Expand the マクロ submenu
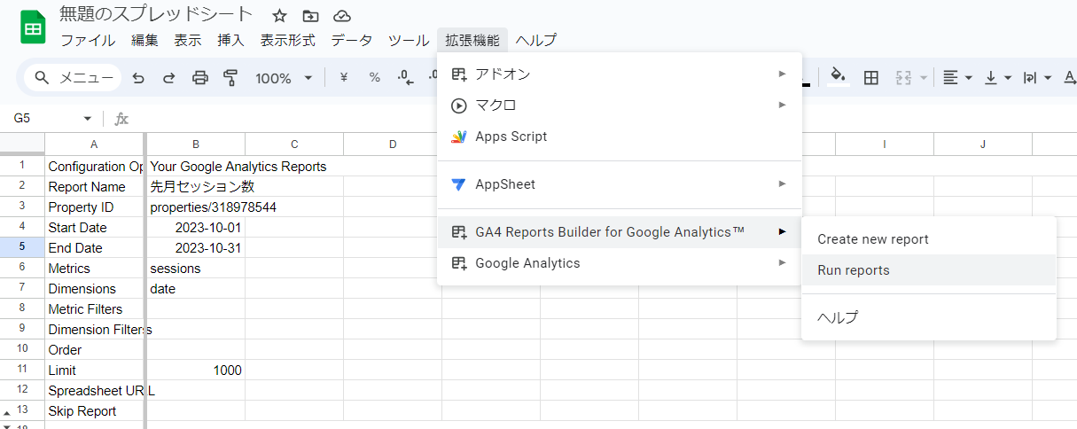Screen dimensions: 1077x429 (x=620, y=105)
